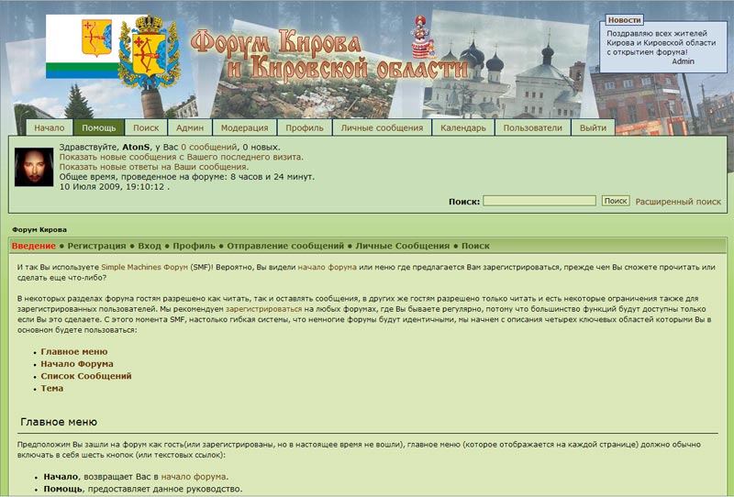Open the Simple Machines Форум link
This screenshot has height=497, width=734.
tap(144, 266)
